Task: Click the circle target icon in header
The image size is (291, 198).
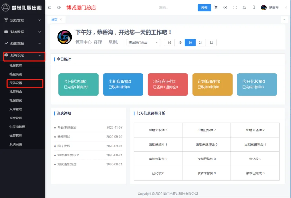Action: [225, 8]
